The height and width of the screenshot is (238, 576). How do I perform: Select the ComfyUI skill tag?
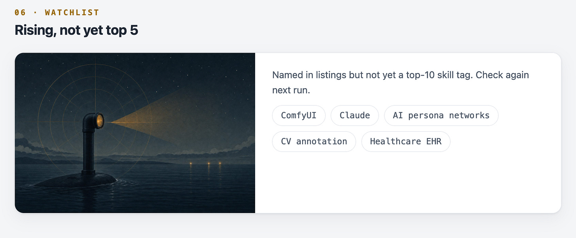tap(299, 115)
